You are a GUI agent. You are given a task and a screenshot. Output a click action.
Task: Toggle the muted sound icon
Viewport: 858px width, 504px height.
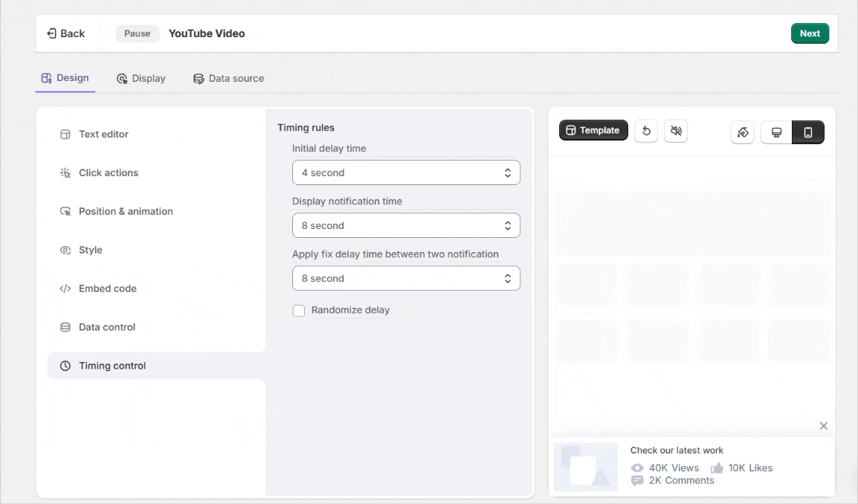(676, 131)
